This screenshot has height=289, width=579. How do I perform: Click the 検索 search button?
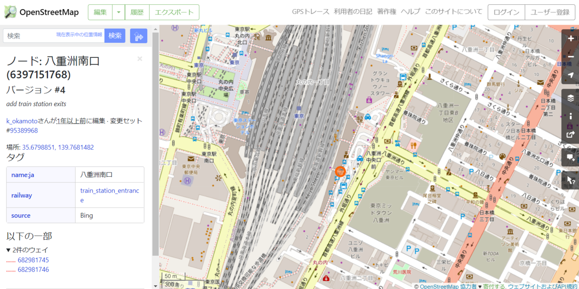[115, 36]
